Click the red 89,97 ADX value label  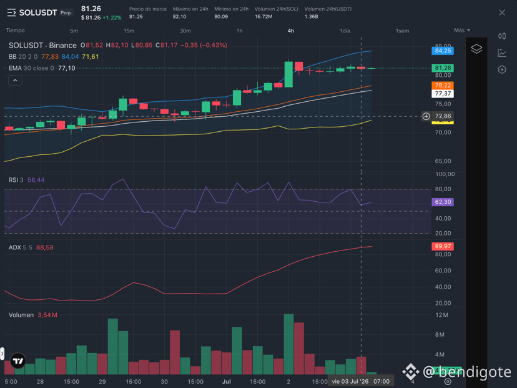[x=443, y=246]
